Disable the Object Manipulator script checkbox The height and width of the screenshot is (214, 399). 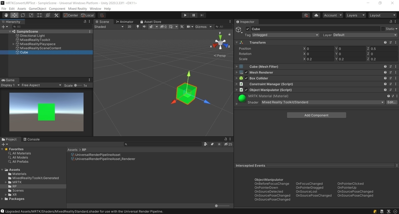[x=246, y=90]
